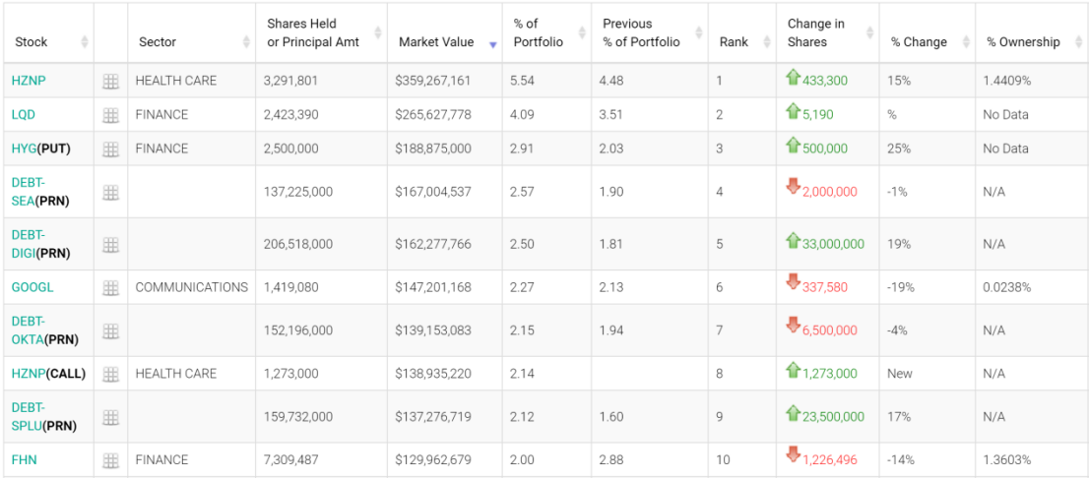Click grid icon beside HZNP(CALL)

coord(110,375)
